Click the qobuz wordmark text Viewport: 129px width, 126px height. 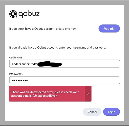pyautogui.click(x=29, y=14)
